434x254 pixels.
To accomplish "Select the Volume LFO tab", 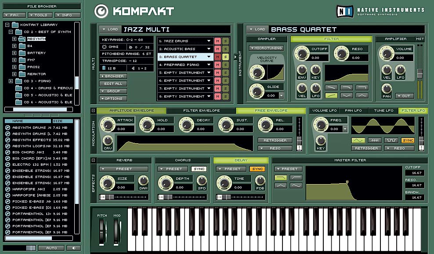I will (324, 110).
